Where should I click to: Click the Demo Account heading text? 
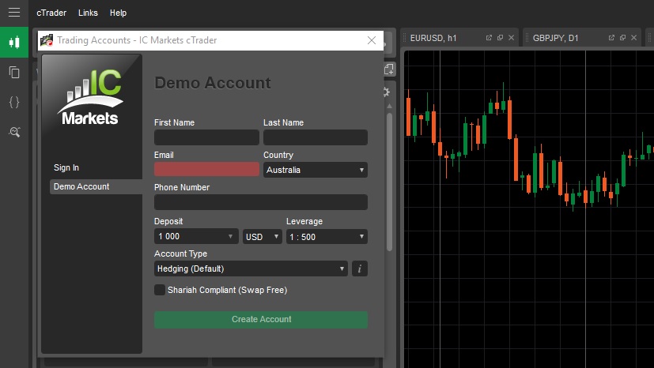[213, 83]
